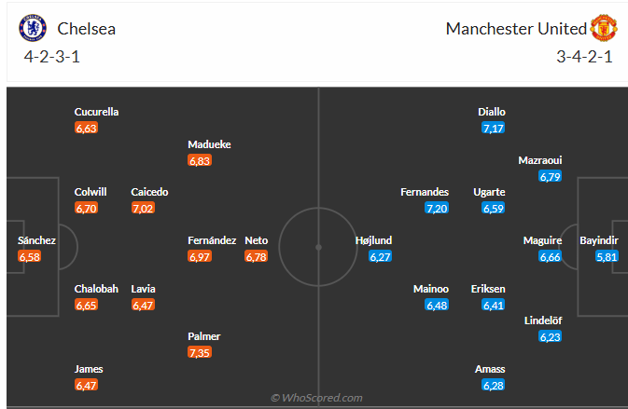628x409 pixels.
Task: Select Caicedo's 7,02 rating badge
Action: click(x=143, y=209)
